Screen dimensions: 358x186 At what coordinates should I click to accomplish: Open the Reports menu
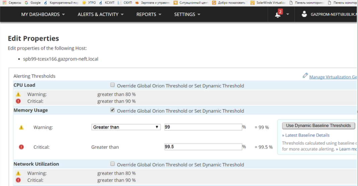[149, 14]
